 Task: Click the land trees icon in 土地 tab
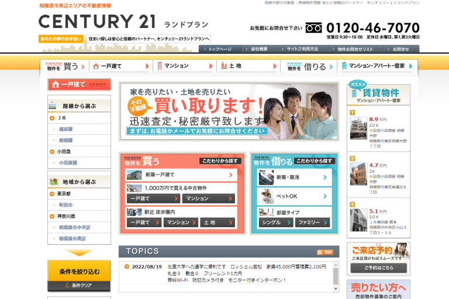(224, 66)
